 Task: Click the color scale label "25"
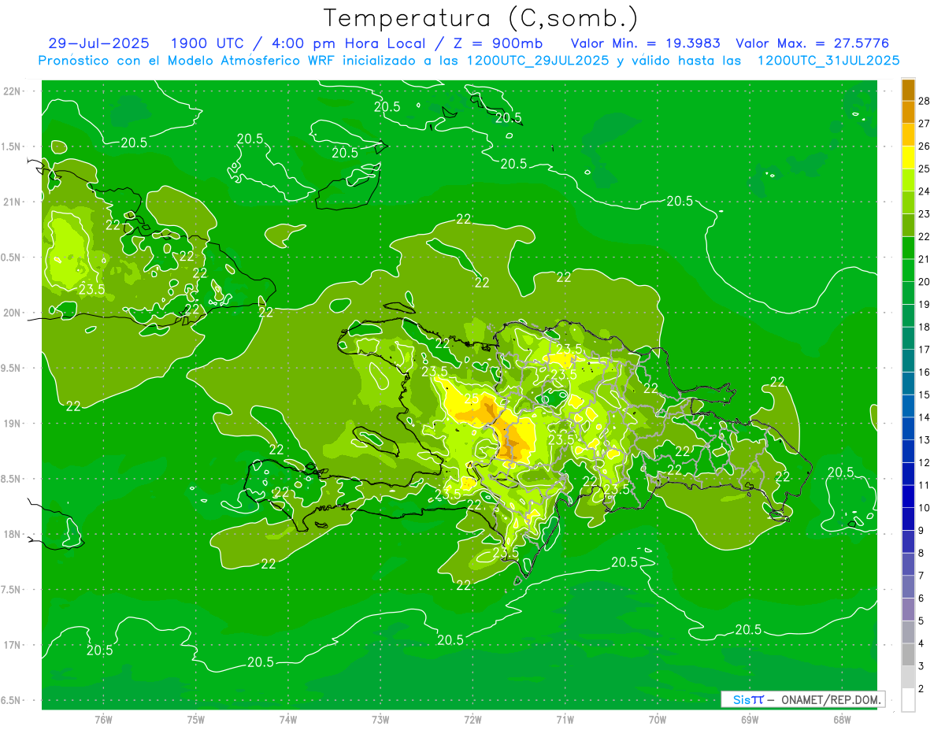click(x=925, y=169)
